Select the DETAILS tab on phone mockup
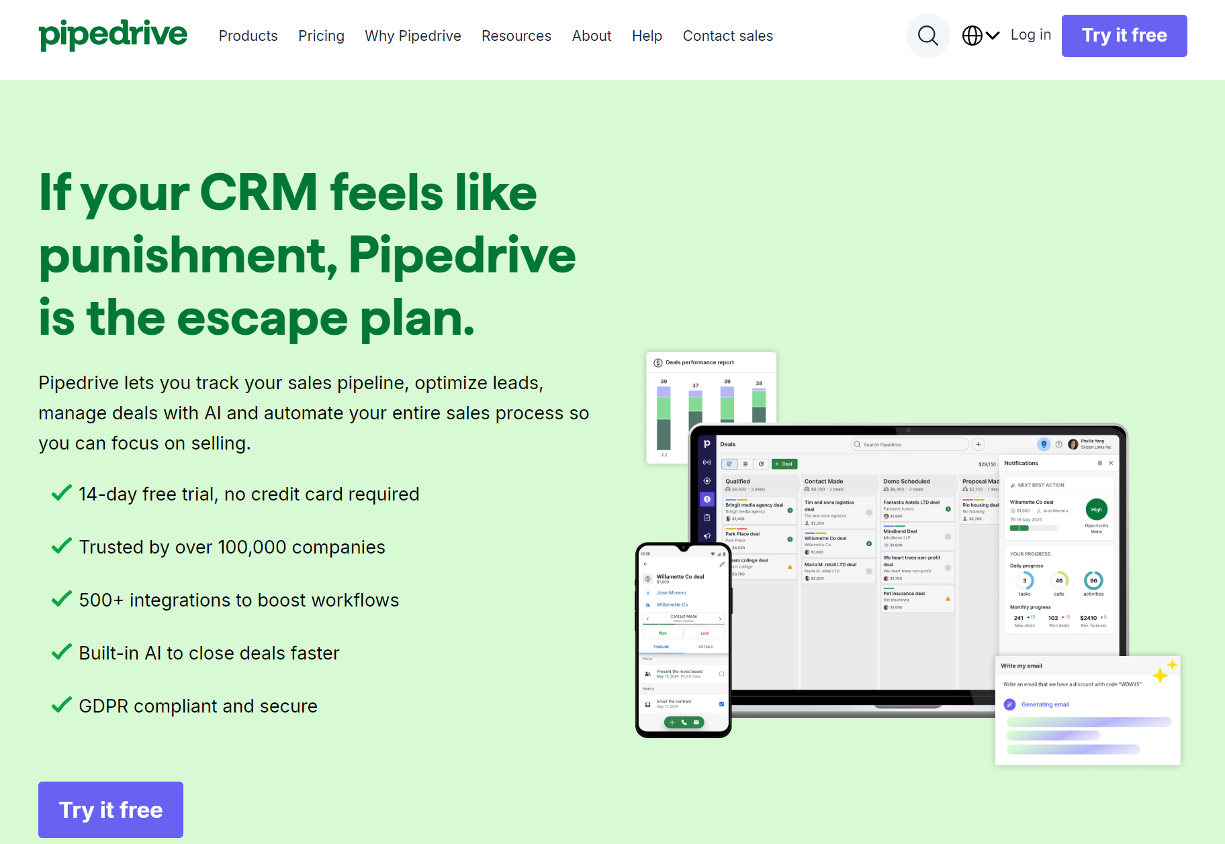The width and height of the screenshot is (1225, 844). click(x=705, y=647)
